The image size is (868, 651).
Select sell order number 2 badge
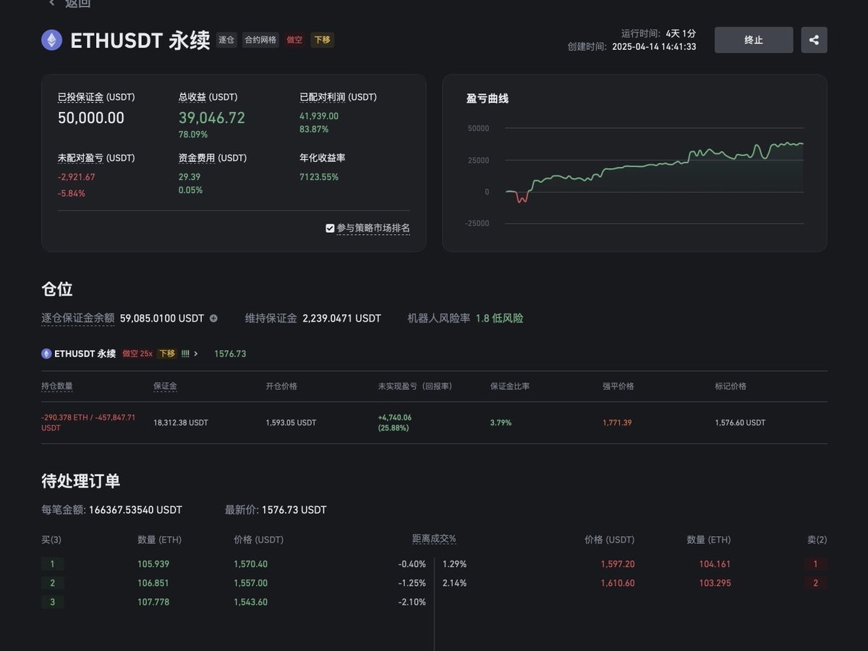tap(815, 583)
